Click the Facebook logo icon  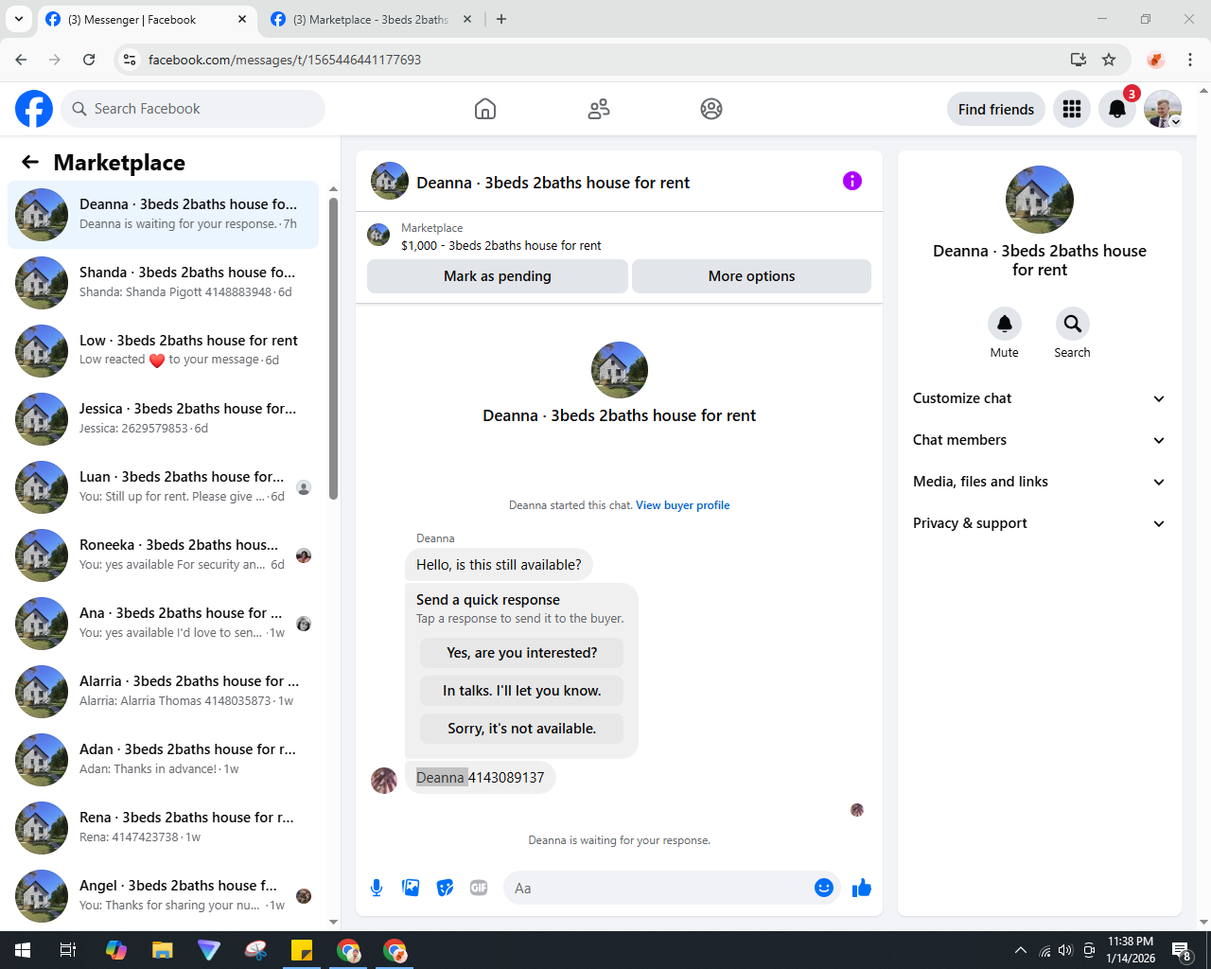click(34, 109)
